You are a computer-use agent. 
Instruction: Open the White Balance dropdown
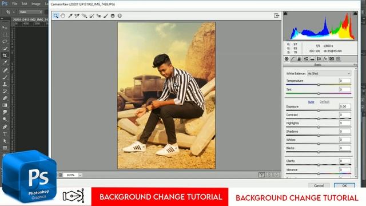tap(329, 73)
